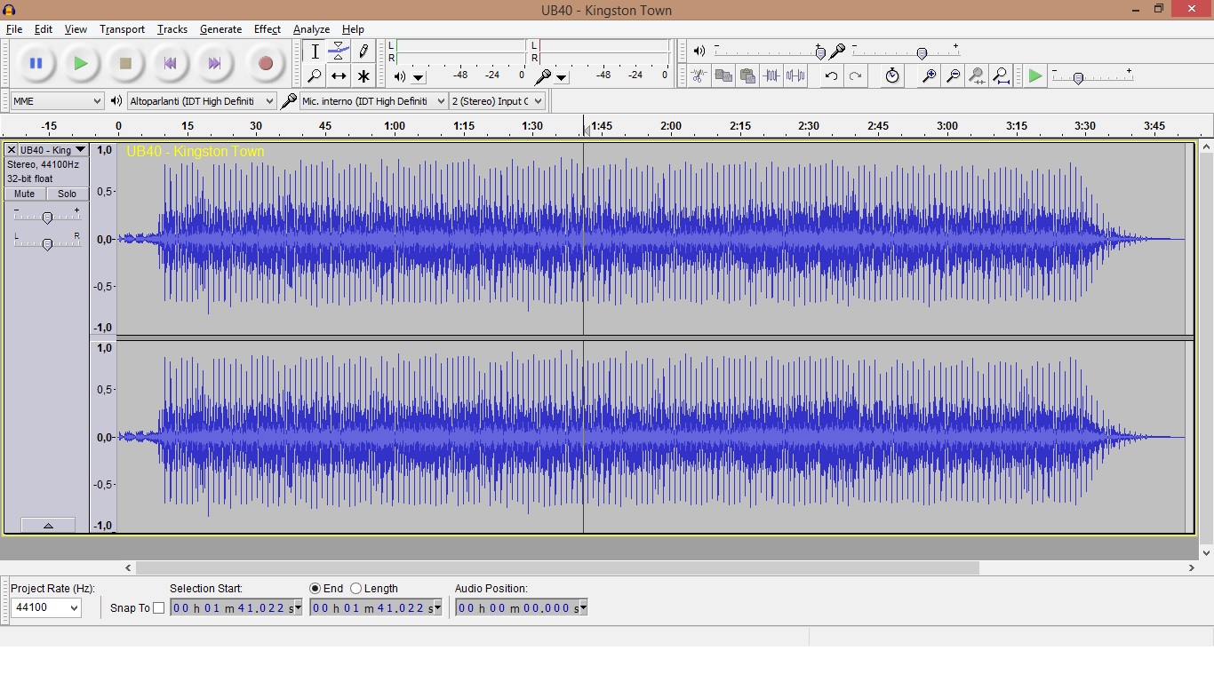Open the input meter microphone dropdown
This screenshot has height=682, width=1214.
[x=562, y=77]
